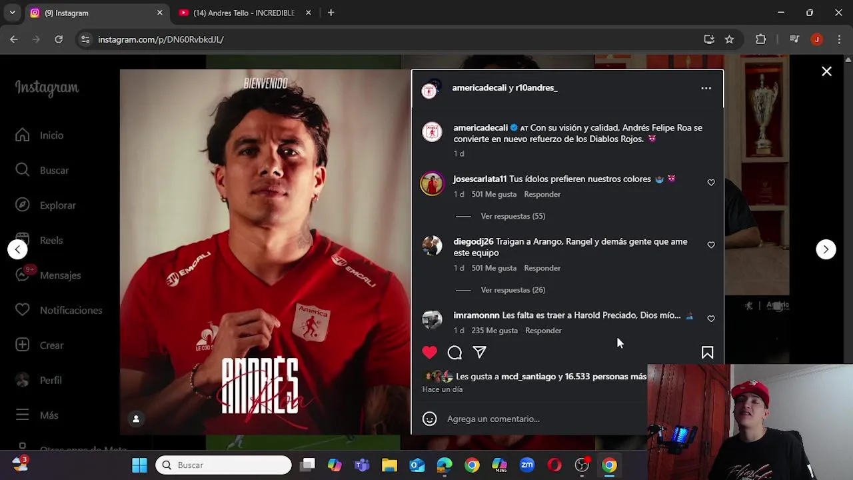Open the Explorar compass icon

[x=23, y=205]
